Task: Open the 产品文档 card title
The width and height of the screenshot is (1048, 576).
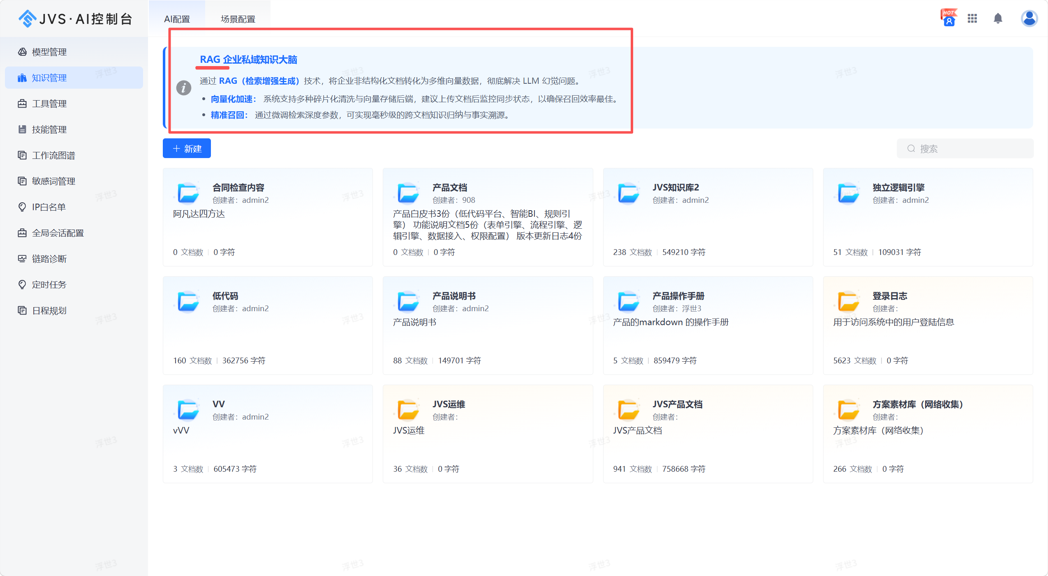Action: point(449,187)
